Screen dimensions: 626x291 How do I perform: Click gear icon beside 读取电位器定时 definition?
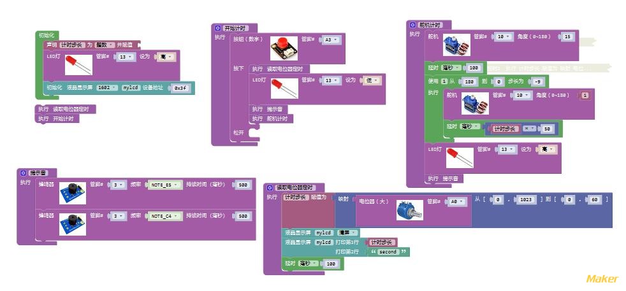[x=270, y=188]
